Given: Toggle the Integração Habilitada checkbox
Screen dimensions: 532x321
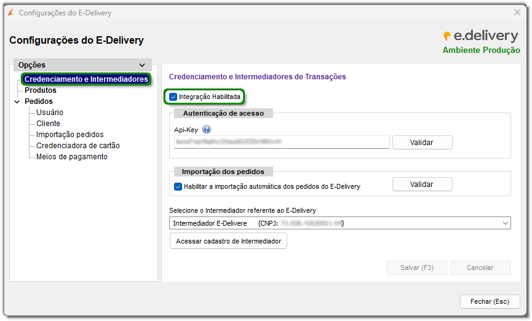Looking at the screenshot, I should [x=173, y=97].
